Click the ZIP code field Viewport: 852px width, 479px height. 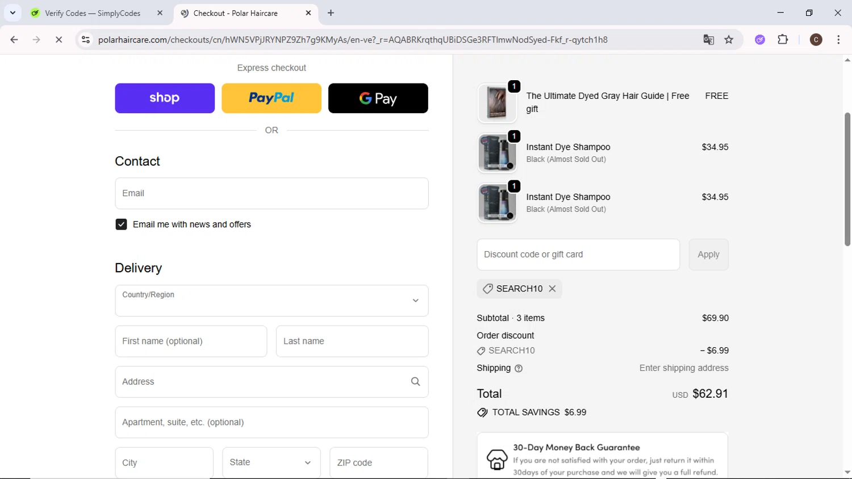pyautogui.click(x=379, y=463)
